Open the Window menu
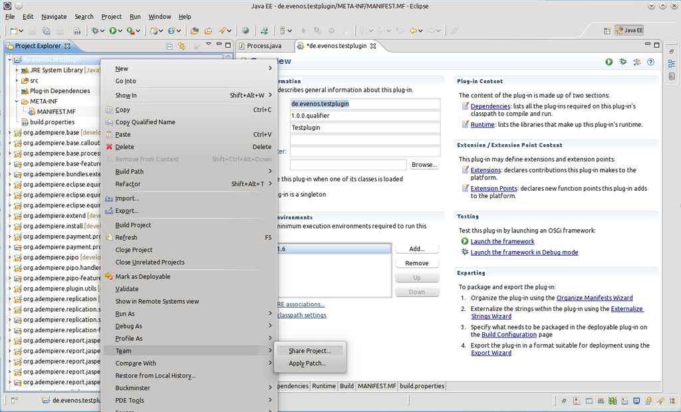The width and height of the screenshot is (681, 412). tap(159, 17)
